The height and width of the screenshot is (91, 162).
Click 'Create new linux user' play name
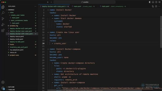(x=68, y=32)
